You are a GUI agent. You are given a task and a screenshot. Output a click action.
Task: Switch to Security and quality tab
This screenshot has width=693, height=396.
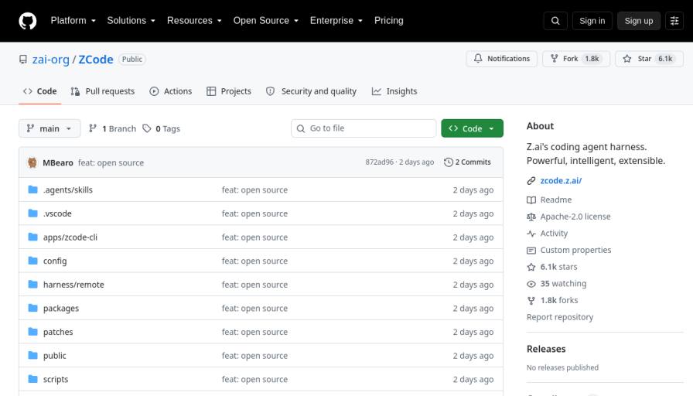[311, 91]
